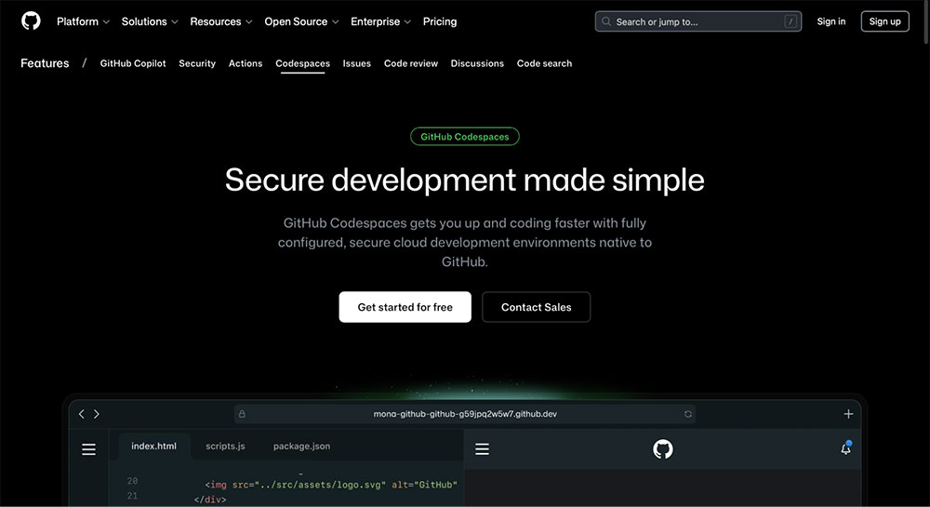Open the editor hamburger menu icon
The height and width of the screenshot is (507, 930).
88,449
